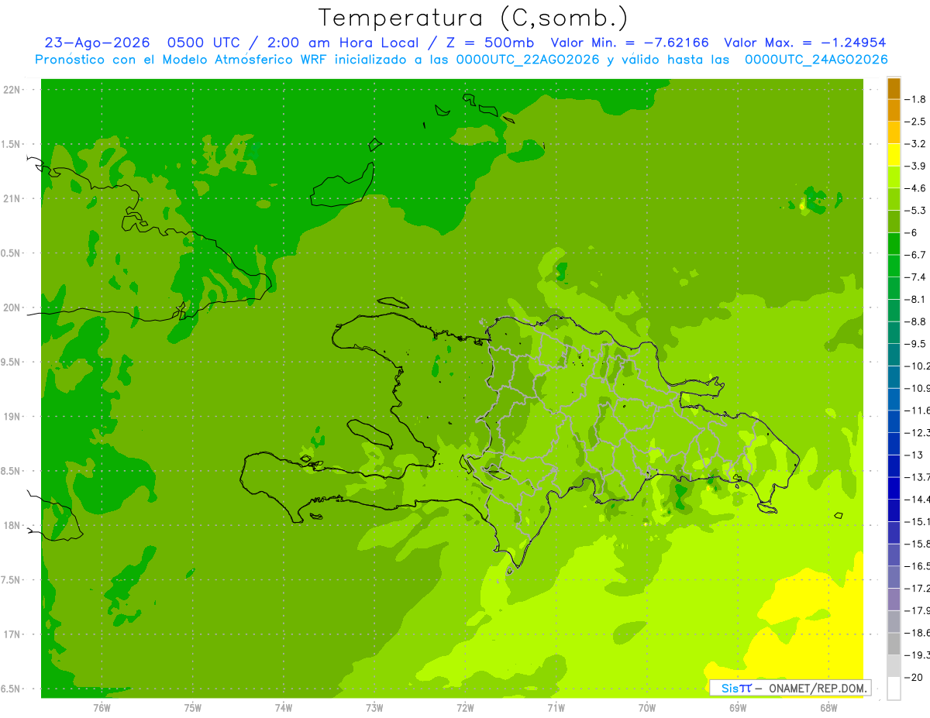Screen dimensions: 930x718
Task: Click the 'Valor Min. = -7.62166' readout
Action: click(629, 43)
